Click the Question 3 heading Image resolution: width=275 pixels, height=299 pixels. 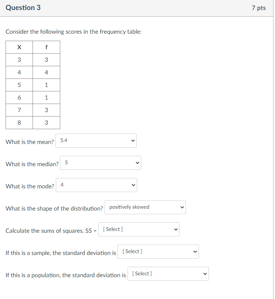pos(23,7)
